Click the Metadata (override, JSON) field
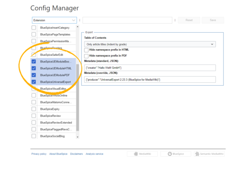The width and height of the screenshot is (239, 171). (x=150, y=80)
